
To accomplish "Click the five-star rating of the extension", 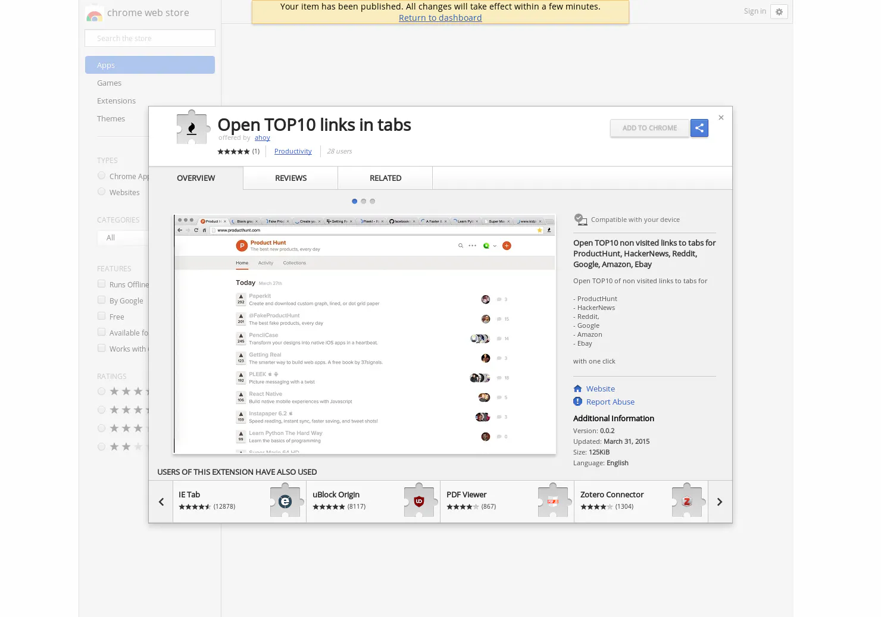I will [233, 152].
